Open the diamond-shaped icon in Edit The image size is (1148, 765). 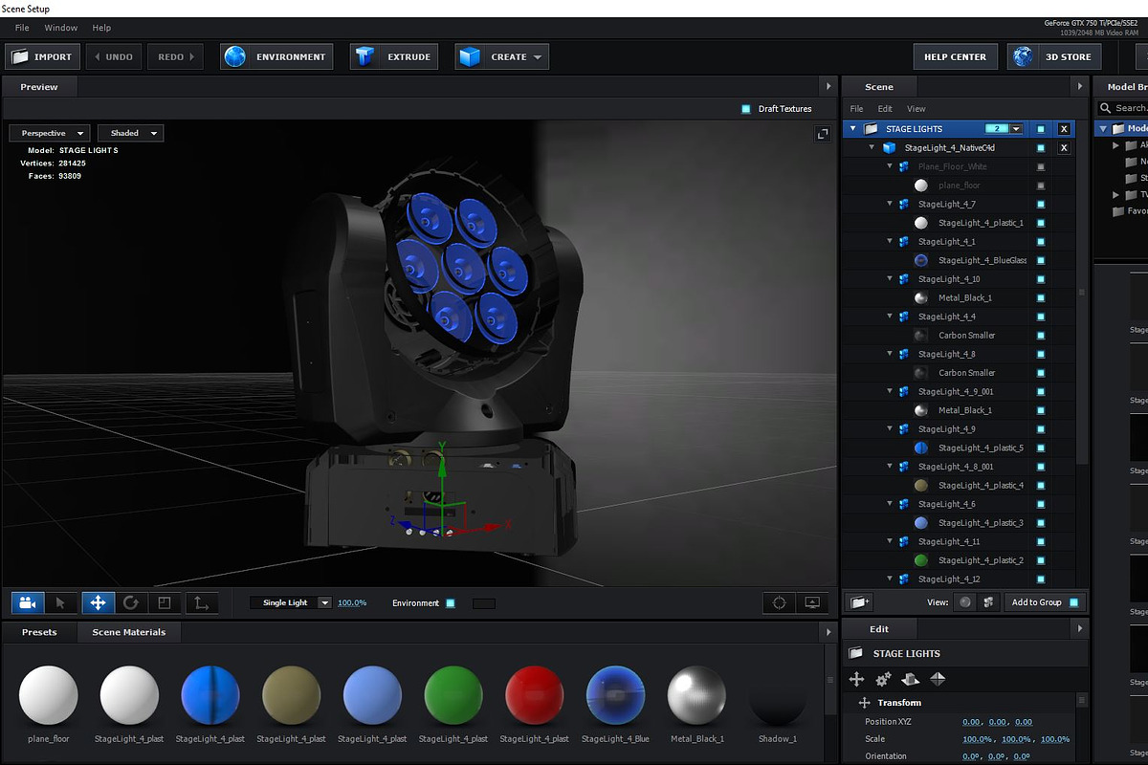tap(938, 679)
